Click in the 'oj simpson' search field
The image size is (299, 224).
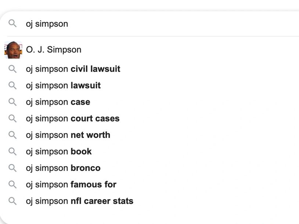tap(147, 24)
